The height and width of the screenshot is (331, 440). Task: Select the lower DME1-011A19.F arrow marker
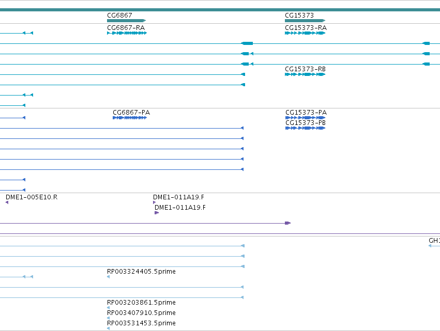(x=157, y=213)
